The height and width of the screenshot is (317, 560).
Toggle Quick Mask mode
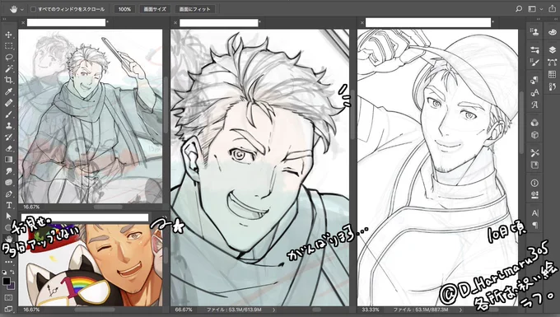pyautogui.click(x=8, y=297)
